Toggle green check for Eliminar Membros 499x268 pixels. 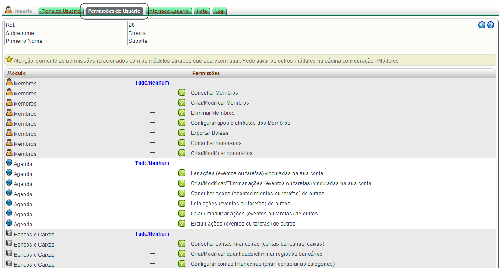pos(182,113)
